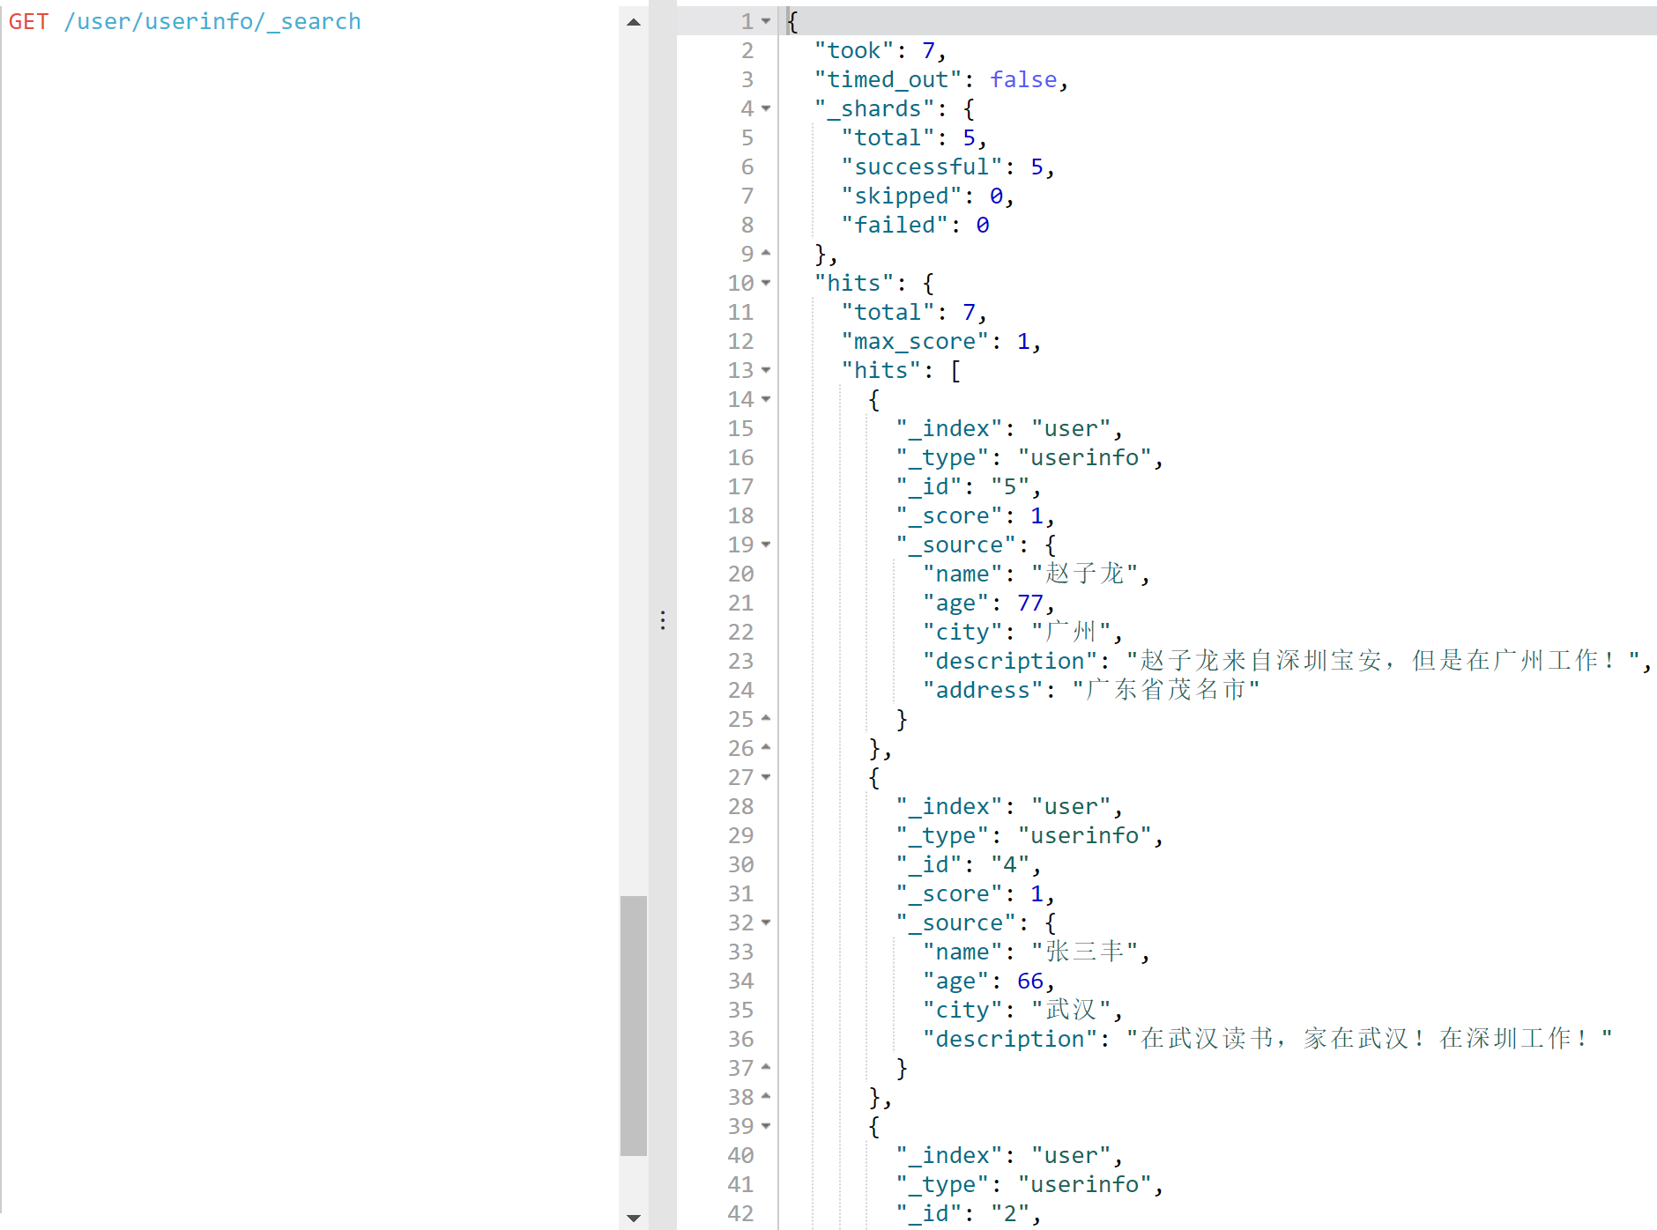Collapse the _source fold at line 32

pos(766,922)
